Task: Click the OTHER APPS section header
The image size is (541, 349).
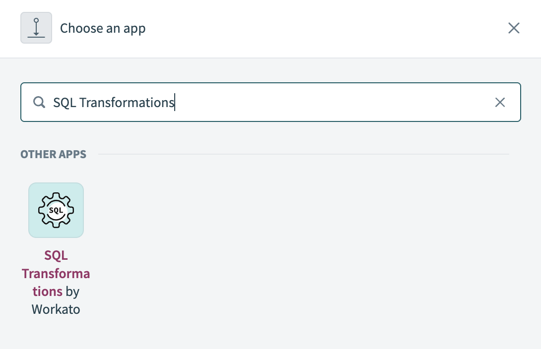Action: 53,154
